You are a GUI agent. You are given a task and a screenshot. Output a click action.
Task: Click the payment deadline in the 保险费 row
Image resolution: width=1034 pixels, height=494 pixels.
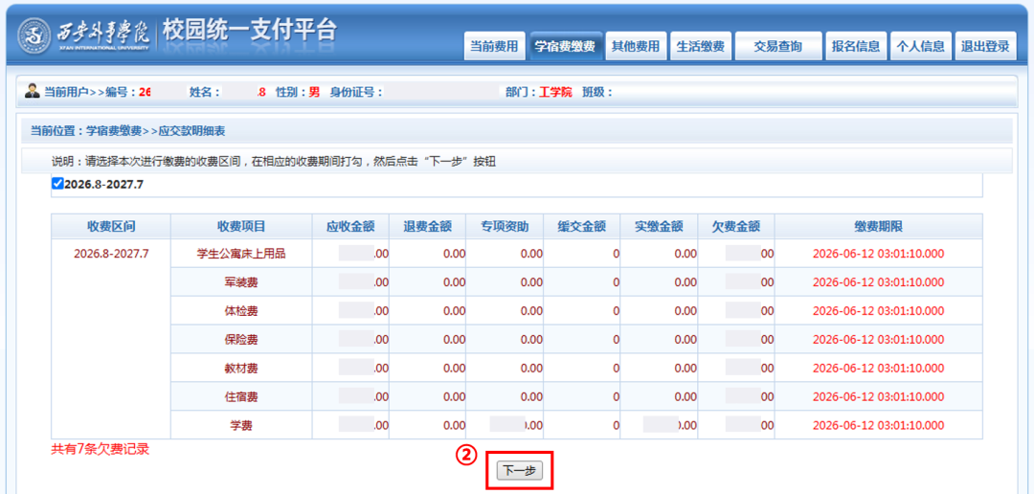click(x=878, y=340)
